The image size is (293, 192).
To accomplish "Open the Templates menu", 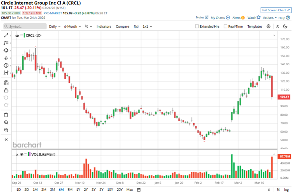I will [255, 26].
